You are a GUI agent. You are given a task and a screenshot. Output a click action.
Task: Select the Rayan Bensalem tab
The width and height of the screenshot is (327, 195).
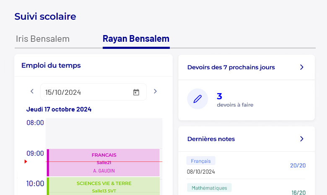click(x=136, y=39)
